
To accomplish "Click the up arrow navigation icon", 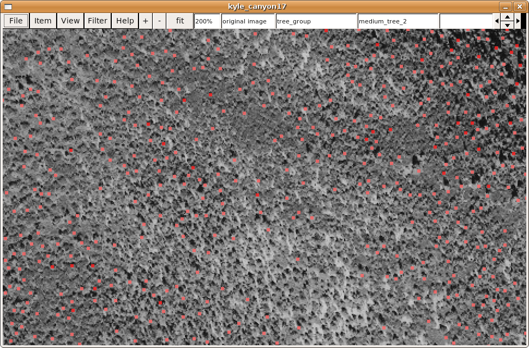I will click(x=507, y=17).
